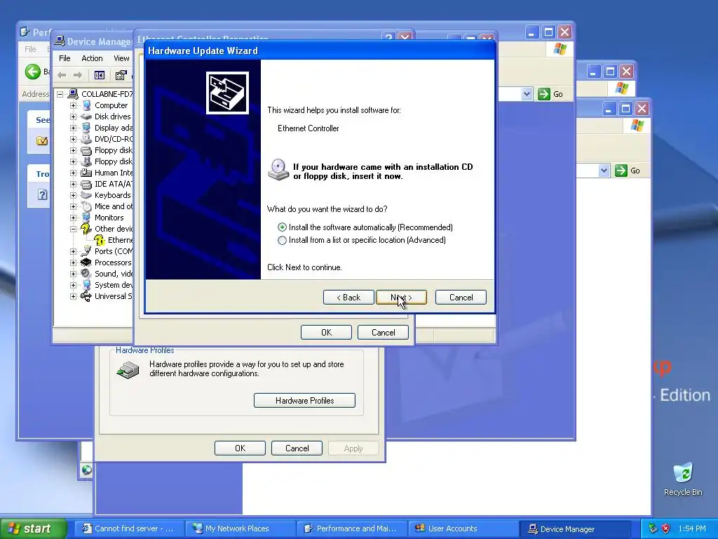Collapse the COLLABNE-FD7 root node
The image size is (718, 539).
[x=60, y=95]
